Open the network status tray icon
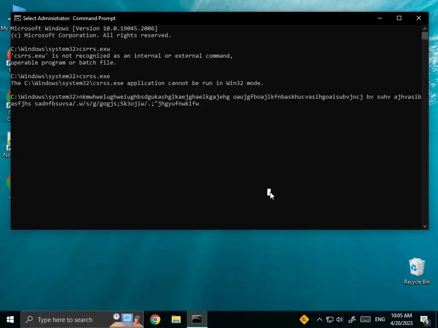 330,319
